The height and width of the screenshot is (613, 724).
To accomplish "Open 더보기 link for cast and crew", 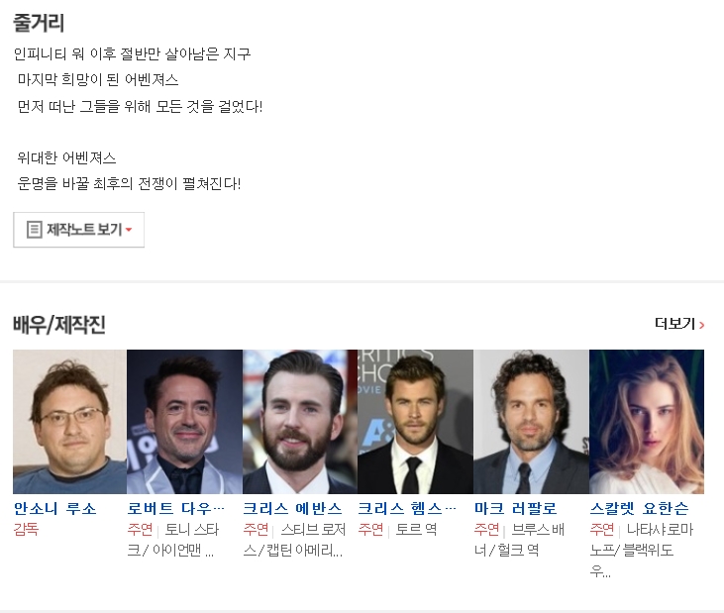I will 679,324.
